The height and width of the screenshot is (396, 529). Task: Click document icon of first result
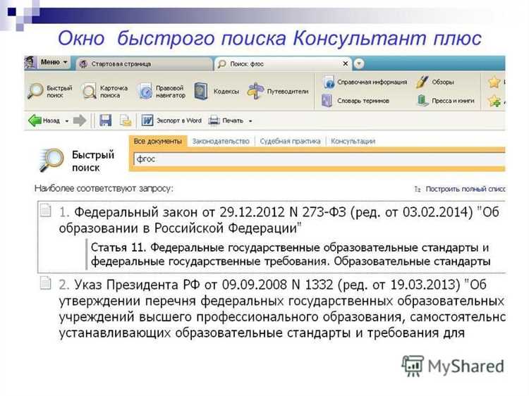pos(45,210)
